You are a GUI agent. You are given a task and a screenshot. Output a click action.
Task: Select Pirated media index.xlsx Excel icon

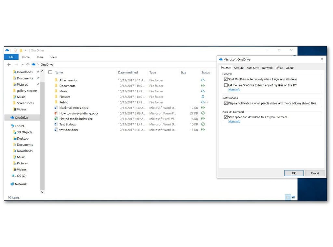56,119
